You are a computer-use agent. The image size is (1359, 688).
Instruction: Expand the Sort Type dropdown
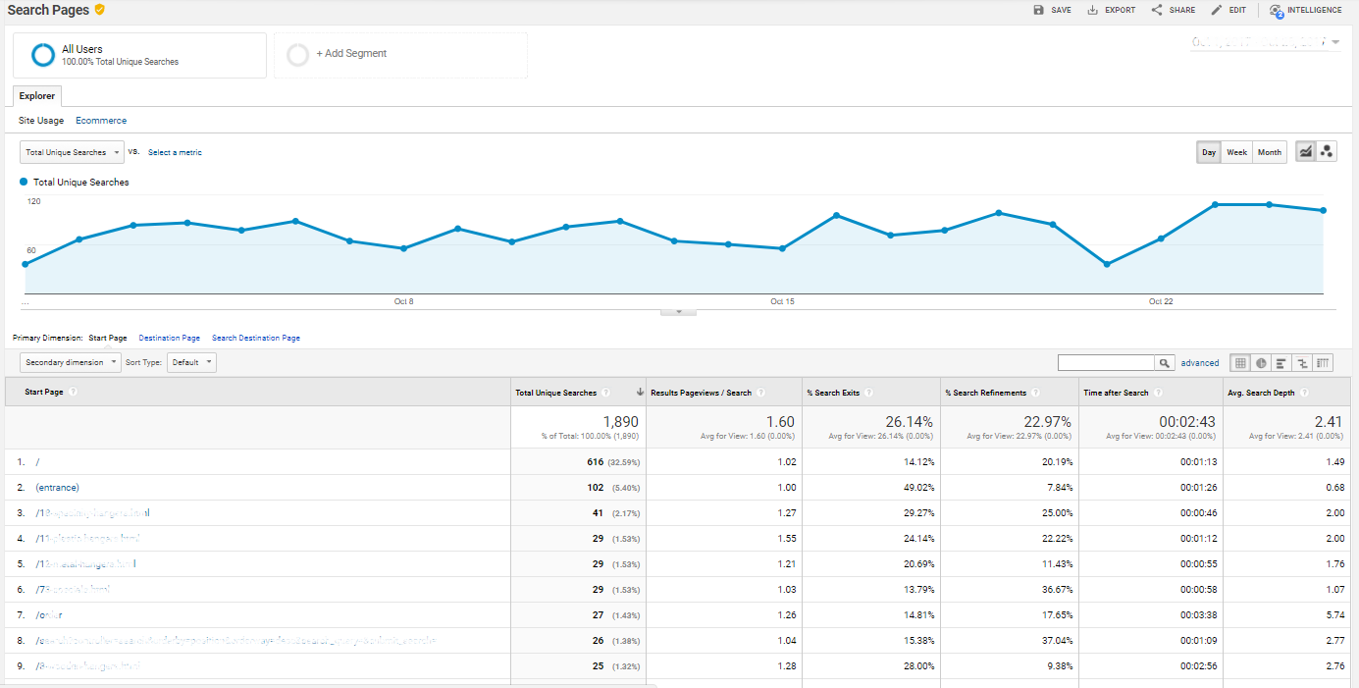pos(191,362)
